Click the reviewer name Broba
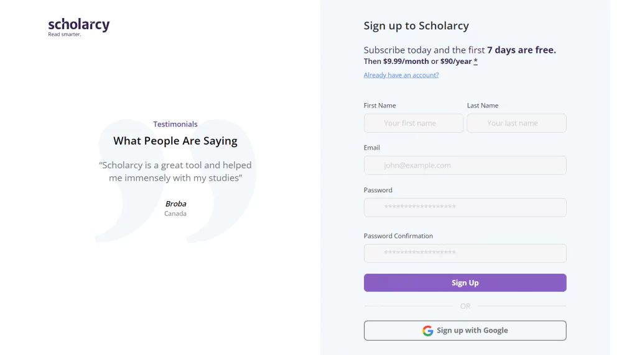Screen dimensions: 637x355 (x=175, y=204)
